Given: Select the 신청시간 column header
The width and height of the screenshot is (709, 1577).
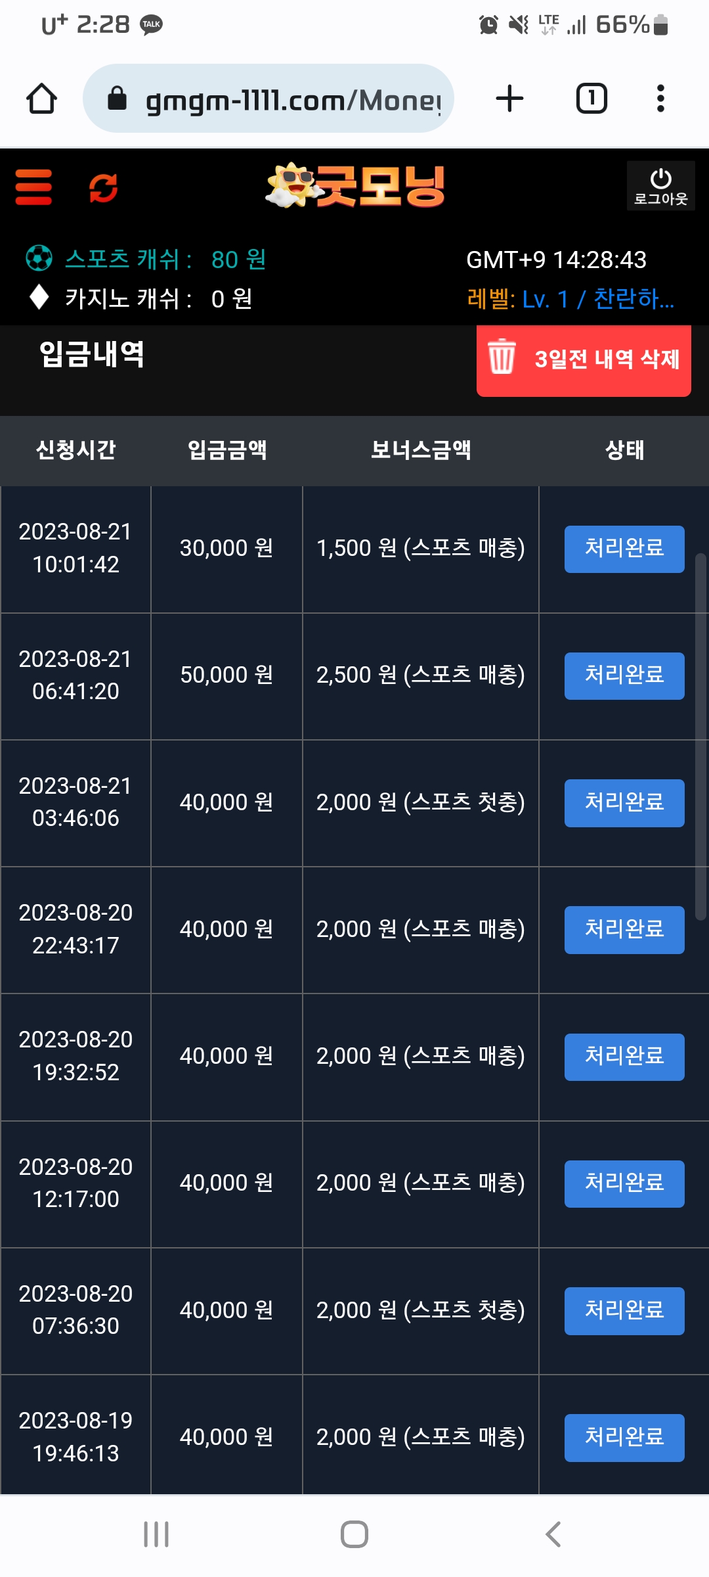Looking at the screenshot, I should [75, 450].
